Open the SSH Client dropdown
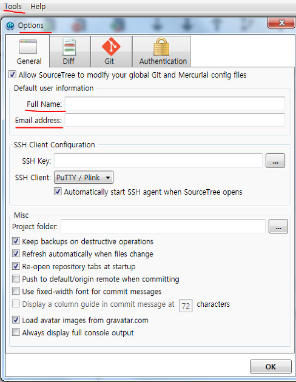This screenshot has width=296, height=382. [x=84, y=177]
